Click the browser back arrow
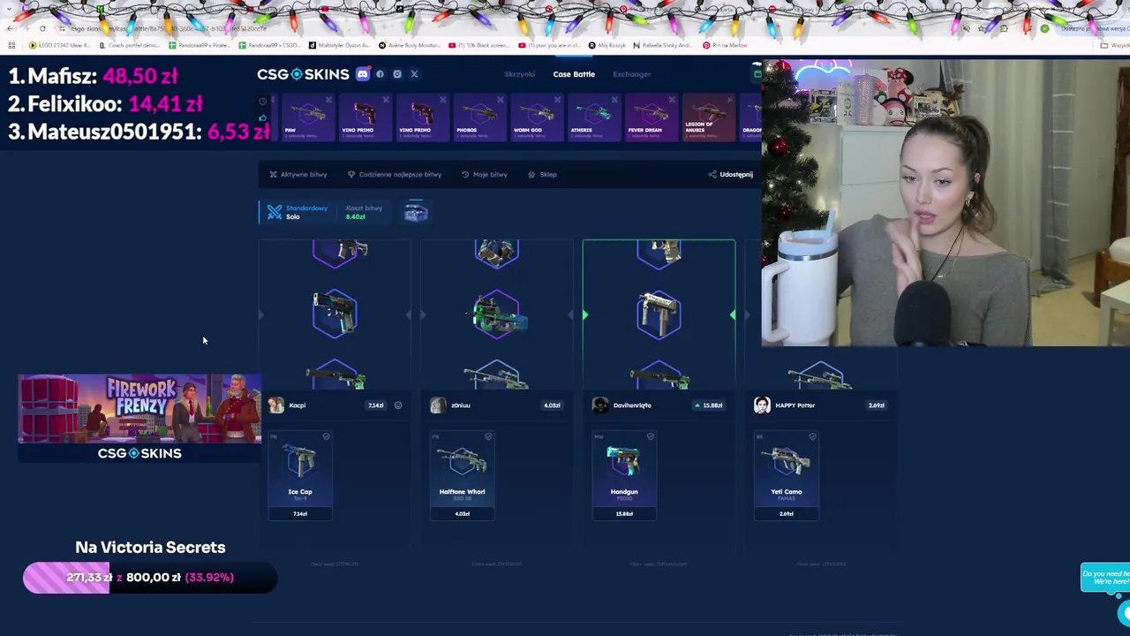This screenshot has height=636, width=1130. tap(10, 28)
